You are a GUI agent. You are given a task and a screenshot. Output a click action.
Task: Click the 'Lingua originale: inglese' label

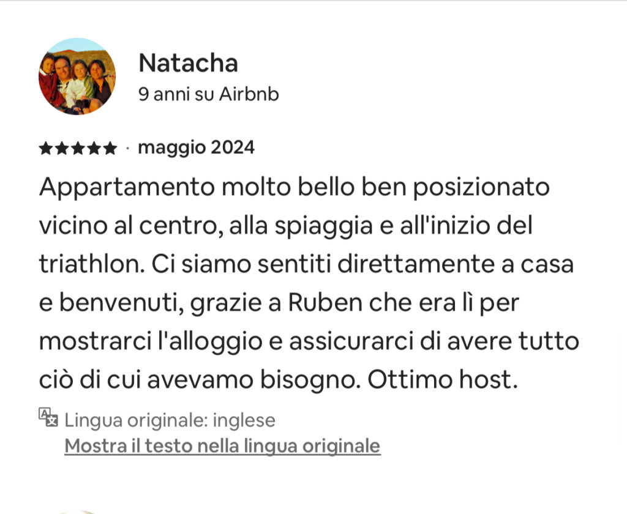170,420
